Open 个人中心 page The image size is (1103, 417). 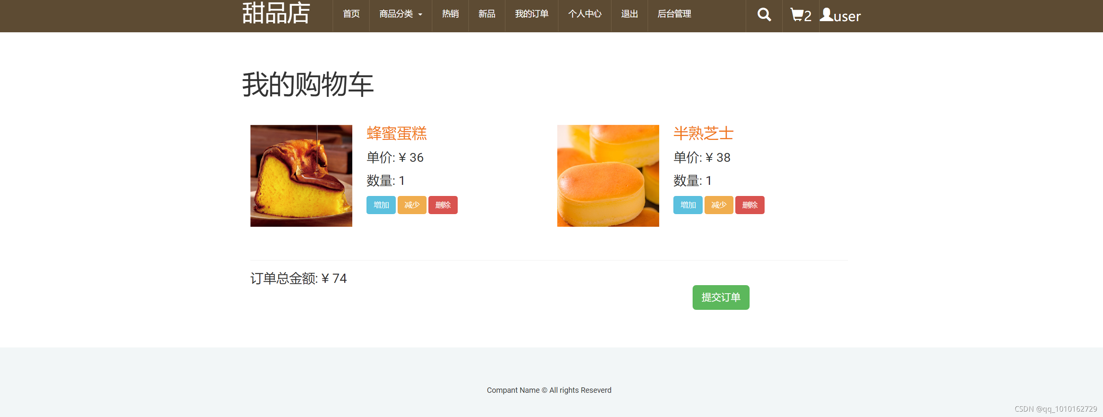pyautogui.click(x=585, y=14)
